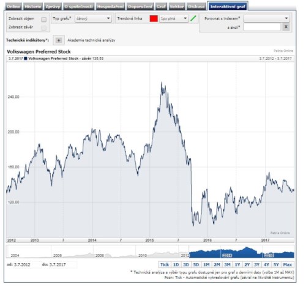Select the 4Y time range
Screen dimensions: 306x287
click(x=266, y=264)
